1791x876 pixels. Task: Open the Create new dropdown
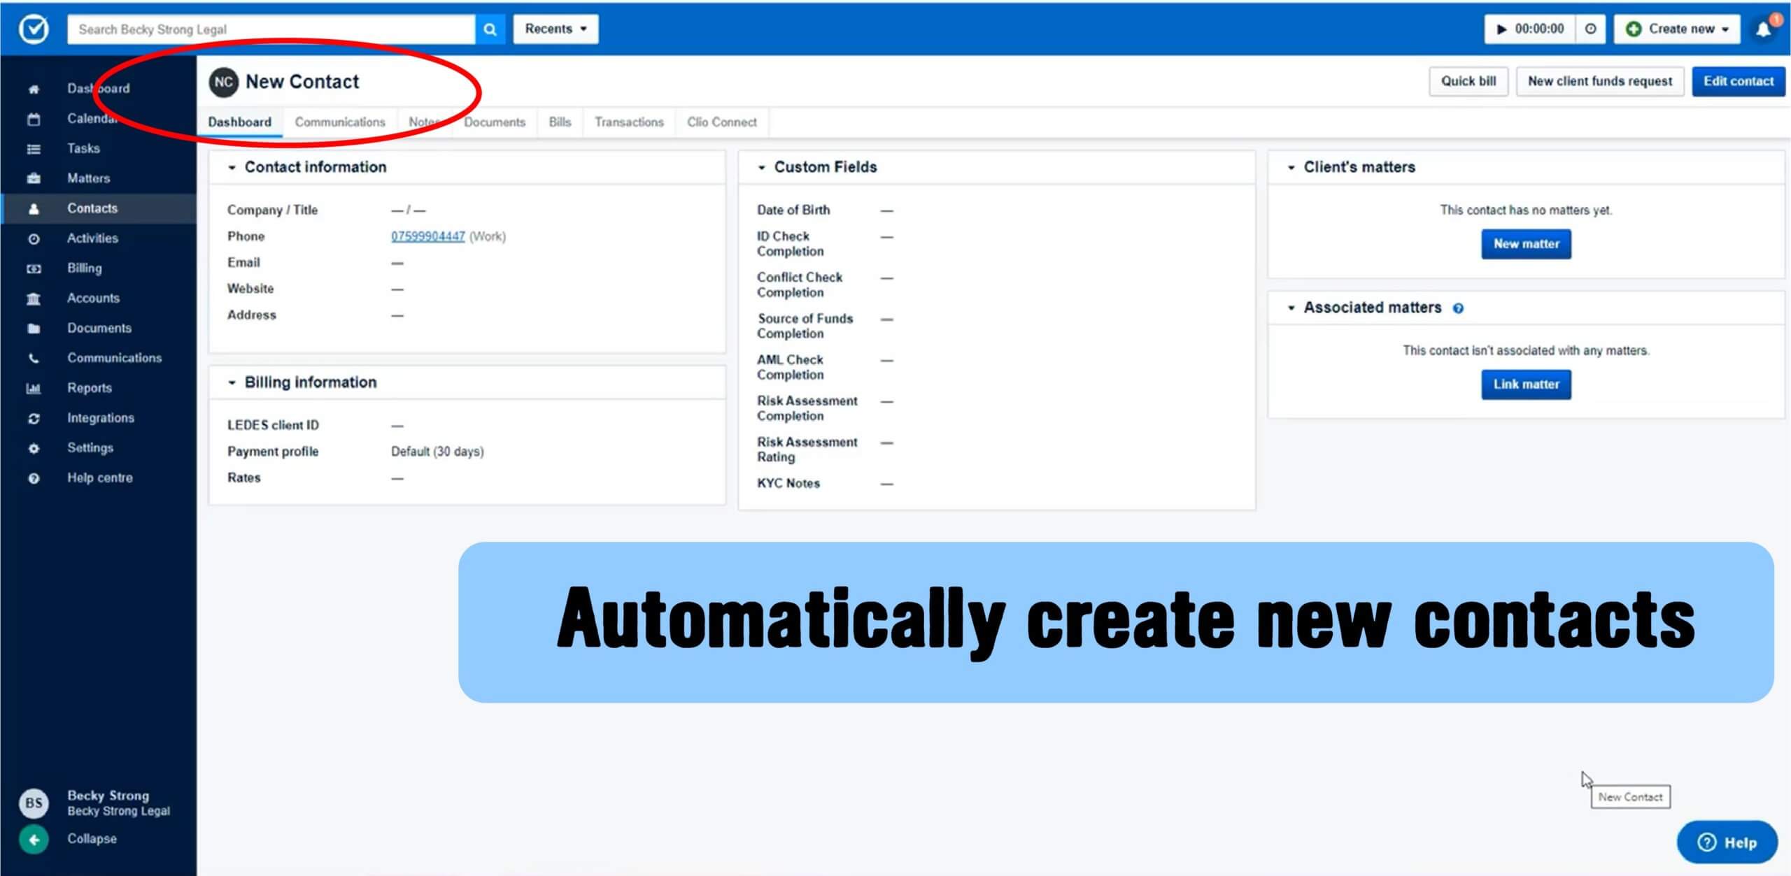pyautogui.click(x=1677, y=29)
